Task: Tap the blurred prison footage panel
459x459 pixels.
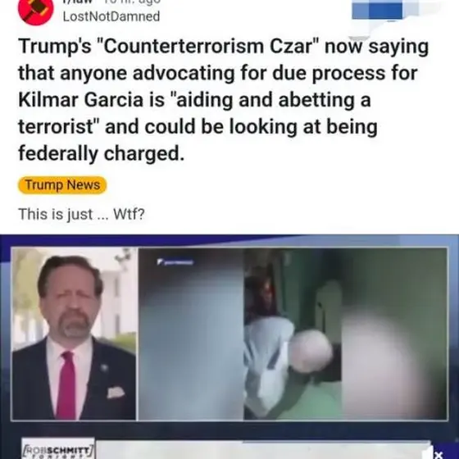Action: click(346, 334)
